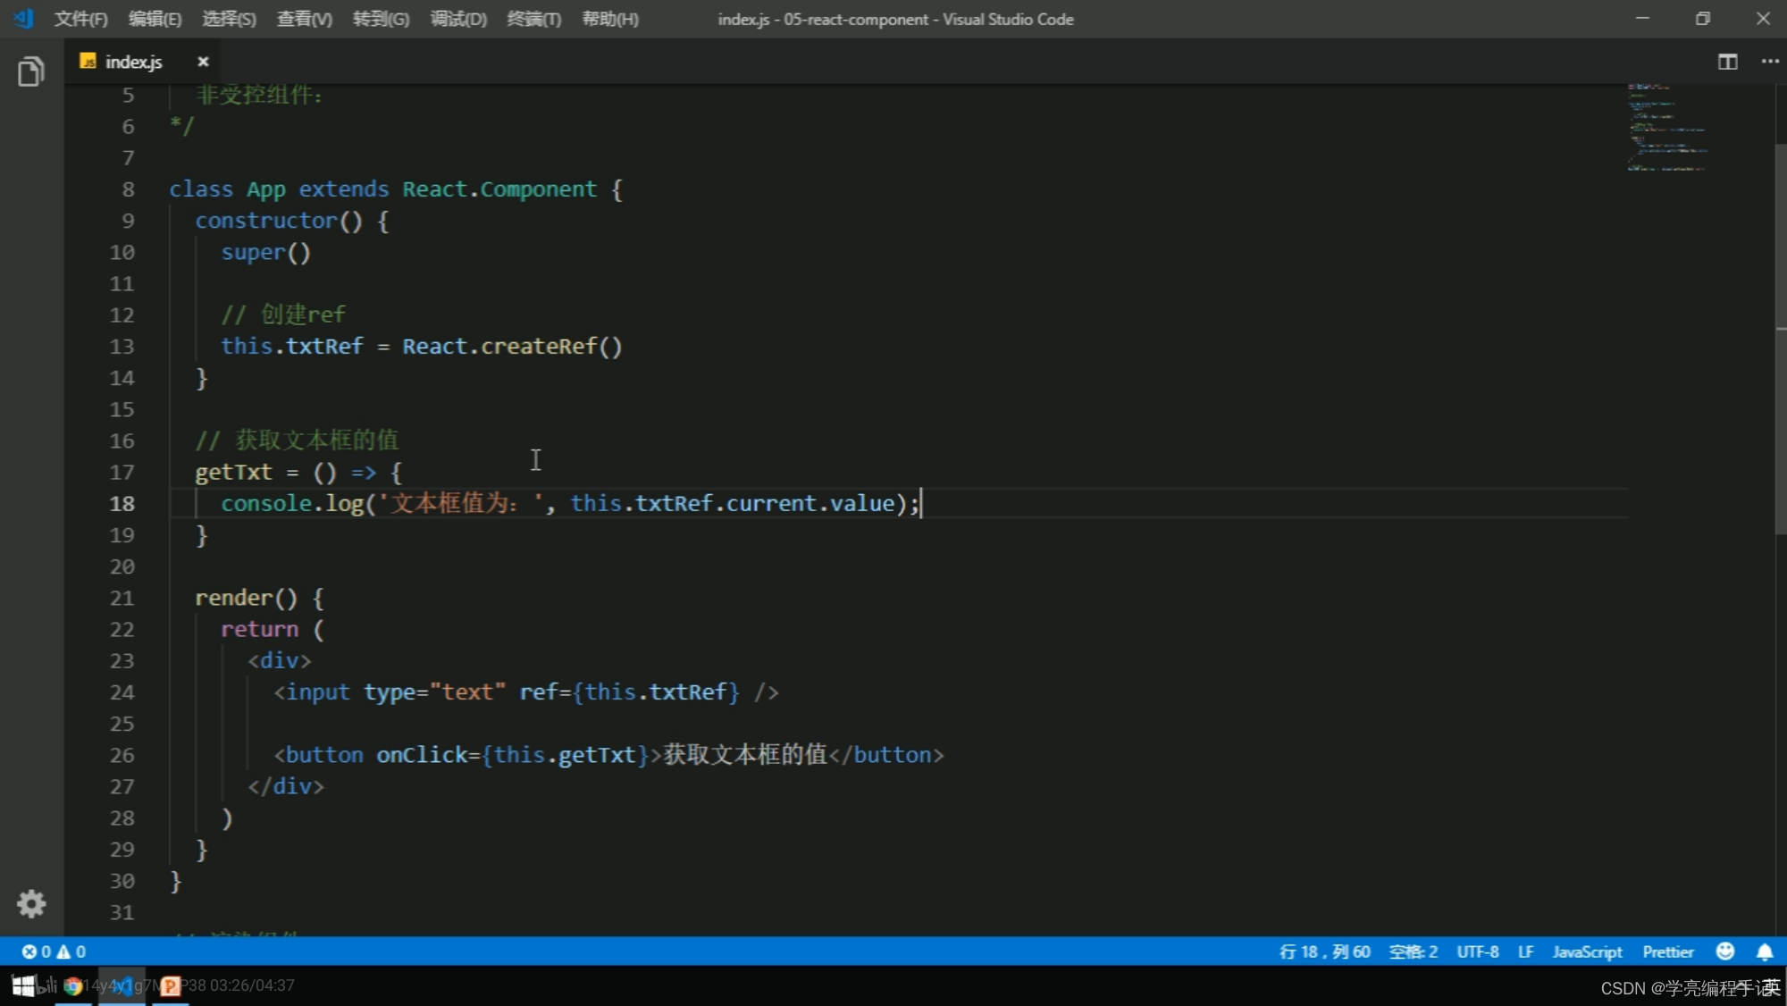Change the LF line ending setting
This screenshot has width=1787, height=1006.
1525,952
